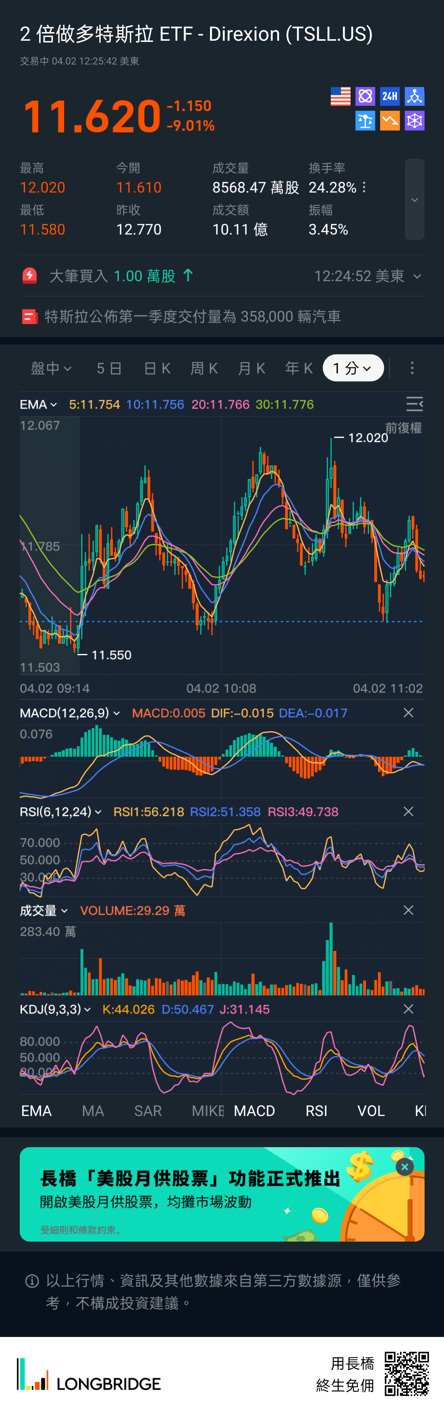Tap the balance scale icon badge
Screen dimensions: 444x1411
365,121
